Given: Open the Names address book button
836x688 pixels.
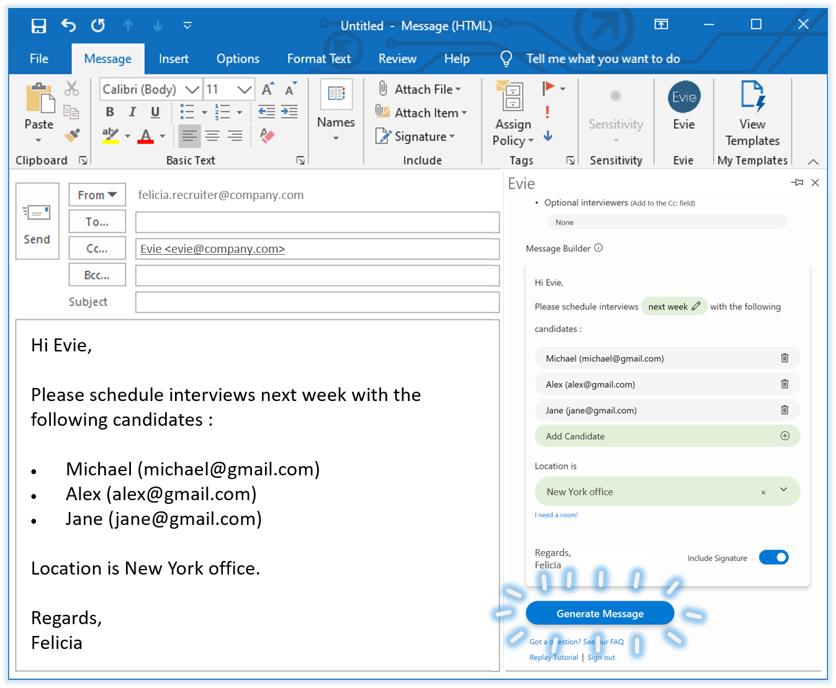Looking at the screenshot, I should pyautogui.click(x=336, y=109).
